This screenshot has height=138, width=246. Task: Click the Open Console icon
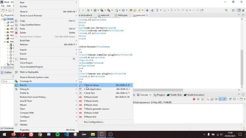point(241,99)
